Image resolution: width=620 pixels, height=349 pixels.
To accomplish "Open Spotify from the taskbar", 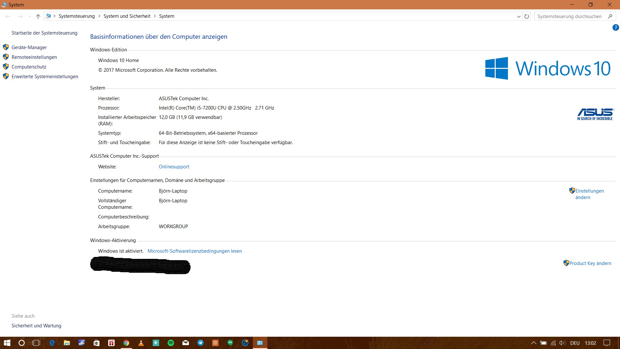I will 171,343.
